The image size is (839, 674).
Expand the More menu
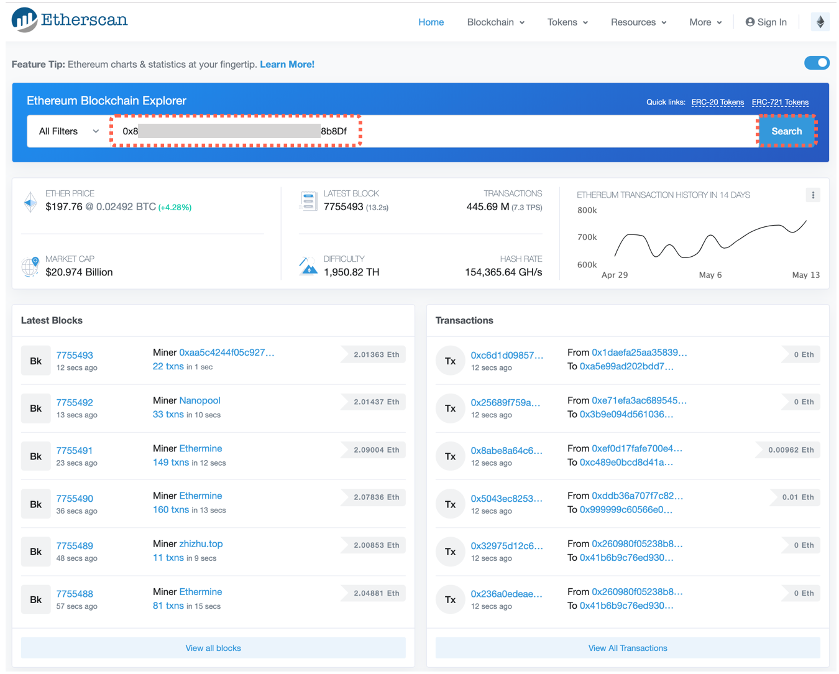(x=705, y=22)
